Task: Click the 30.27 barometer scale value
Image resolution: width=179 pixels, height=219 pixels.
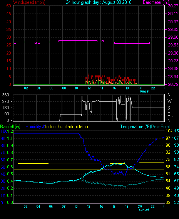Action: 173,6
